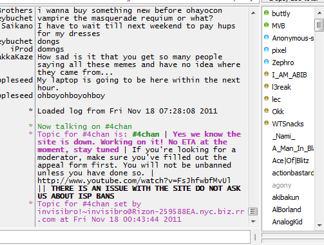Click user list scrollbar thumb
This screenshot has width=324, height=245.
319,25
